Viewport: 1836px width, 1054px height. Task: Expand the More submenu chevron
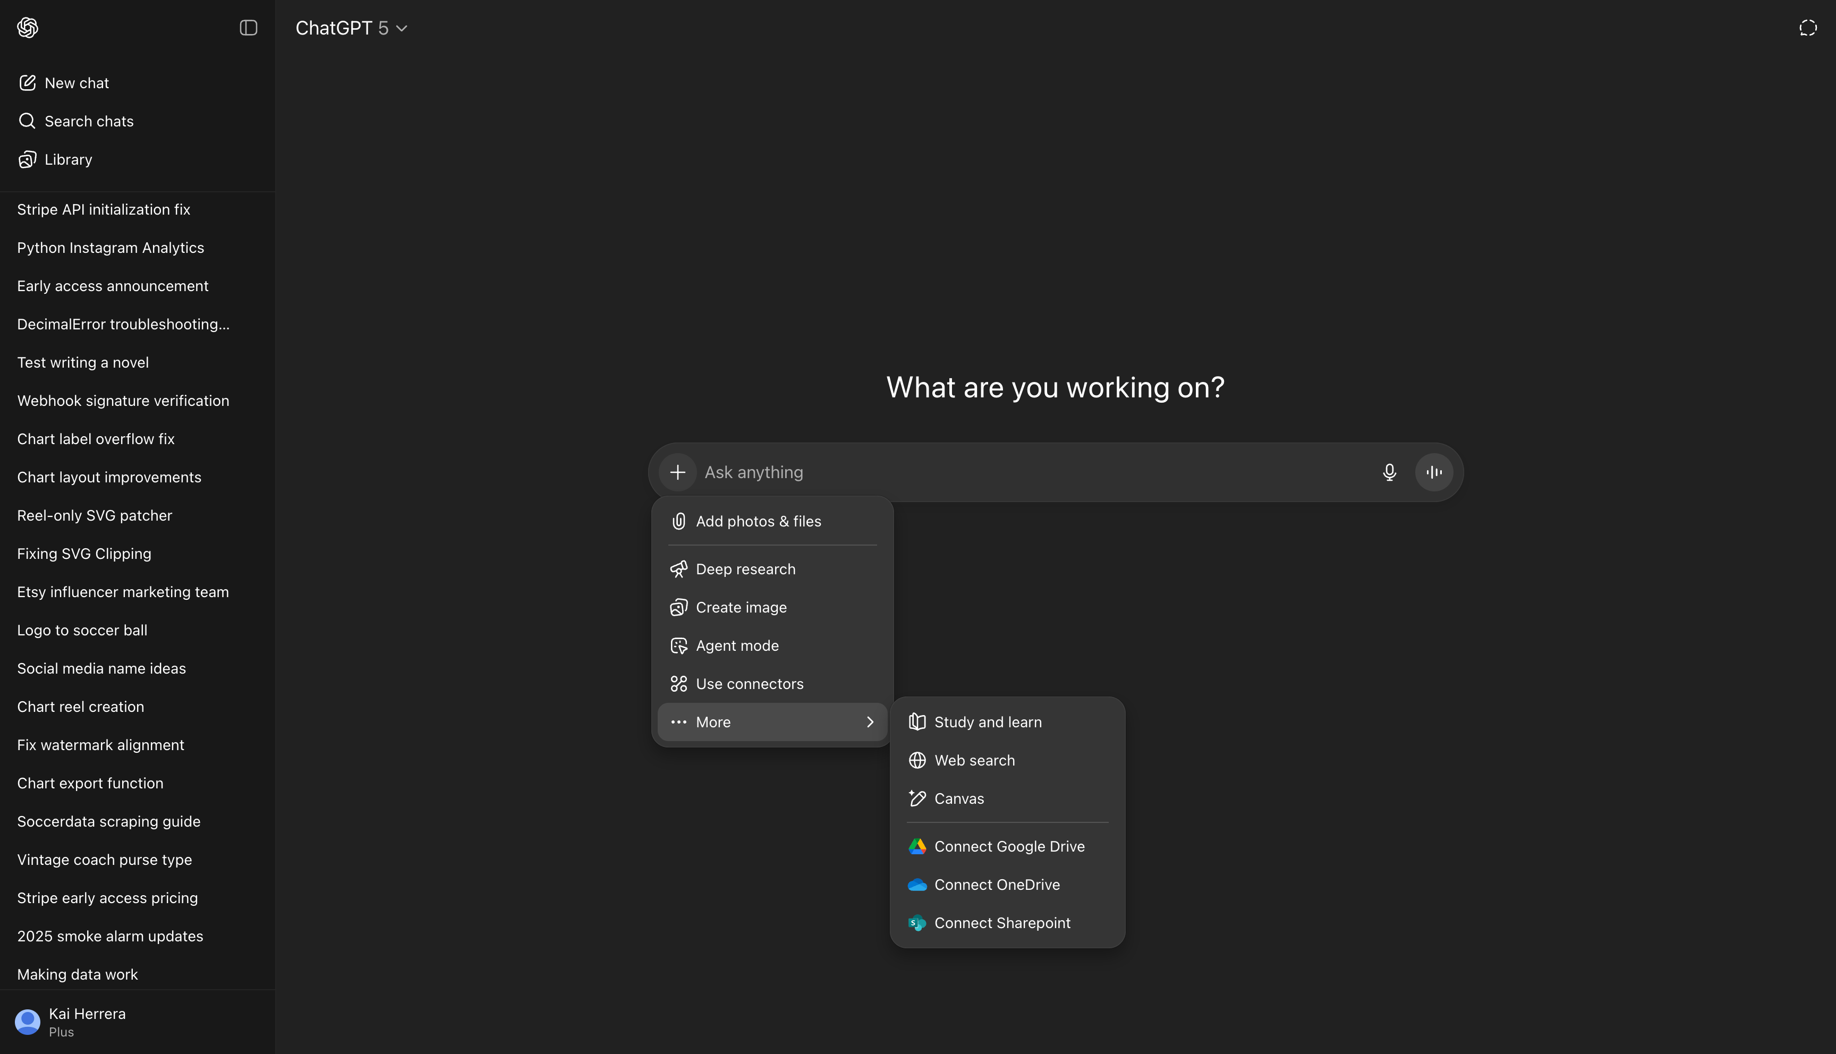(x=870, y=722)
